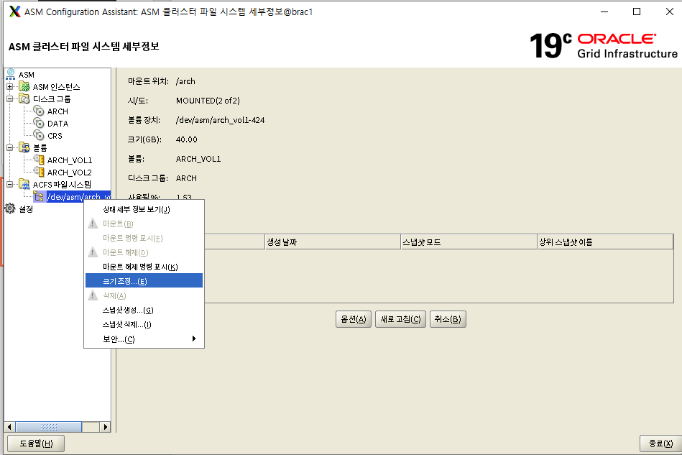Select the 설정 tree item

pyautogui.click(x=26, y=209)
